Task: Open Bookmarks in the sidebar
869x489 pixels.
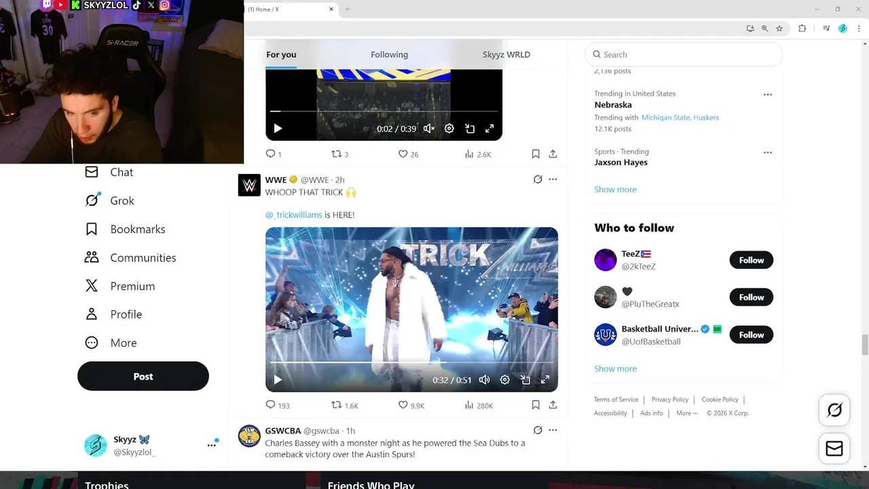Action: coord(125,230)
